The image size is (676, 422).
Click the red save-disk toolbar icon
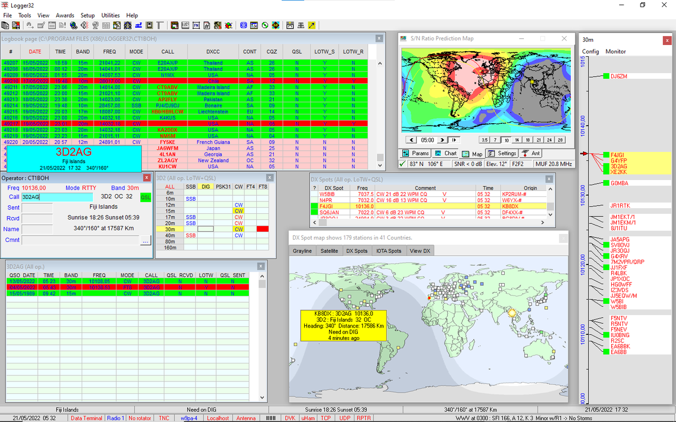coord(16,25)
